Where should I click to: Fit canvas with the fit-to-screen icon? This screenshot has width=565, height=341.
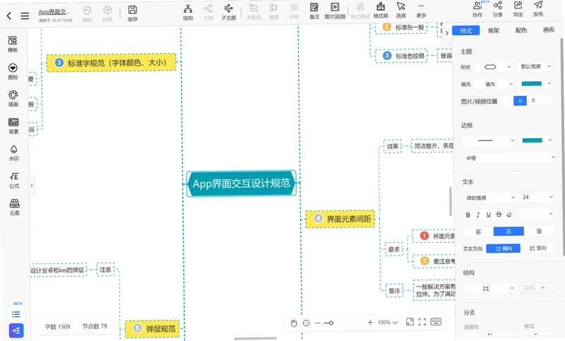(x=410, y=322)
